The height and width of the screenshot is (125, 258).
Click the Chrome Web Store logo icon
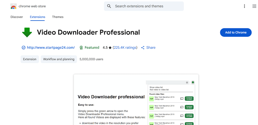coord(14,6)
